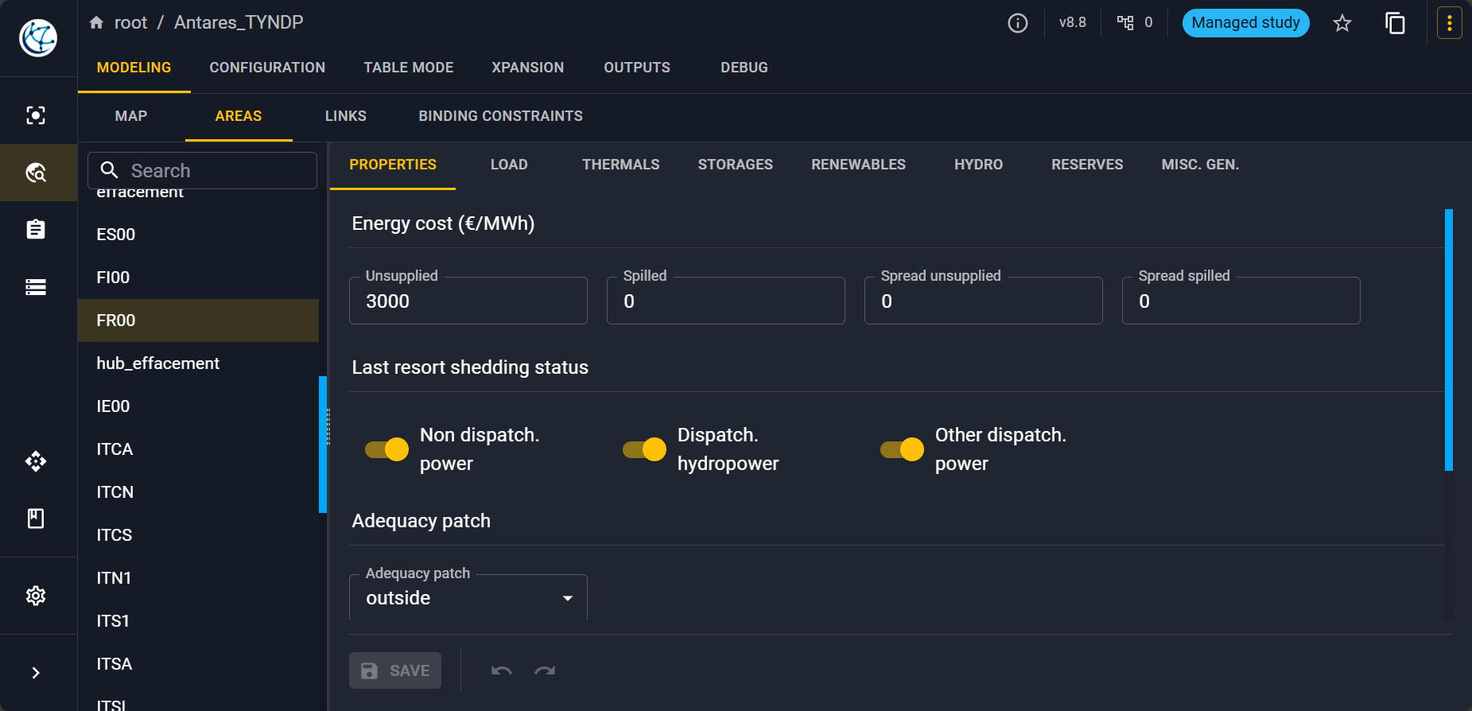The image size is (1472, 711).
Task: Click the Antares logo icon
Action: [x=38, y=37]
